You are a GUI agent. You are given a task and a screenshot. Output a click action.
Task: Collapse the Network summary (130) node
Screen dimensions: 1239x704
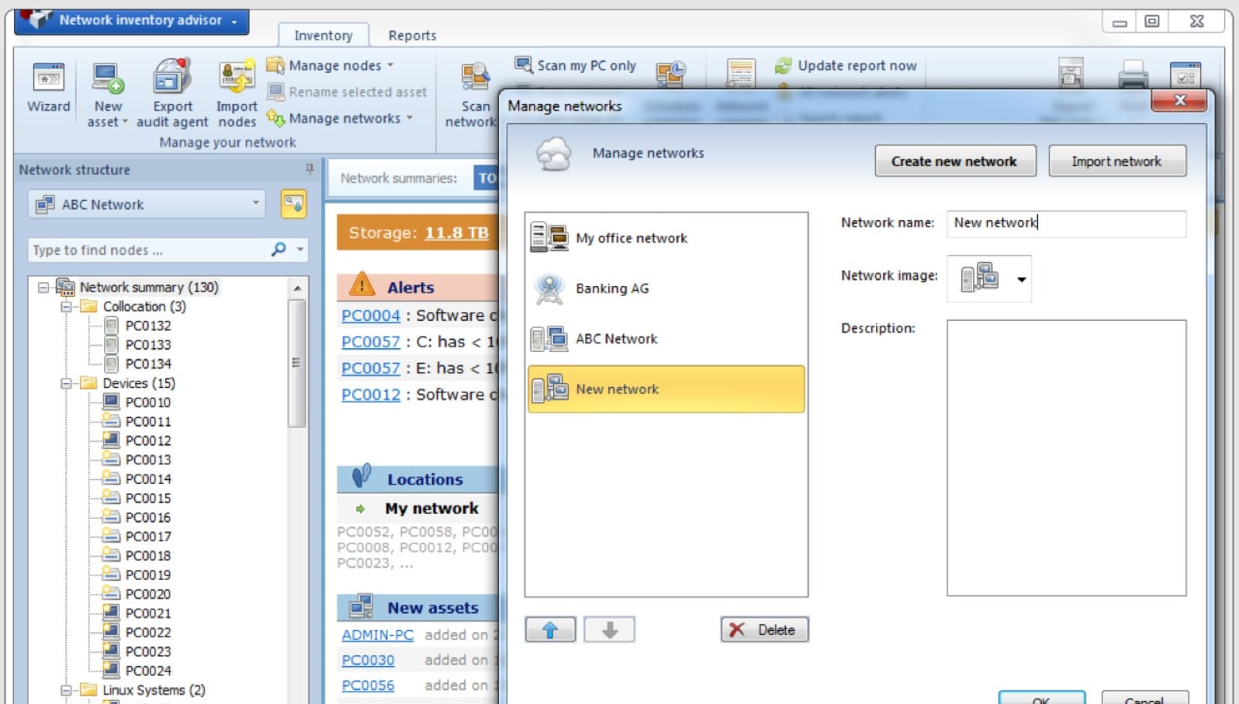pos(43,287)
